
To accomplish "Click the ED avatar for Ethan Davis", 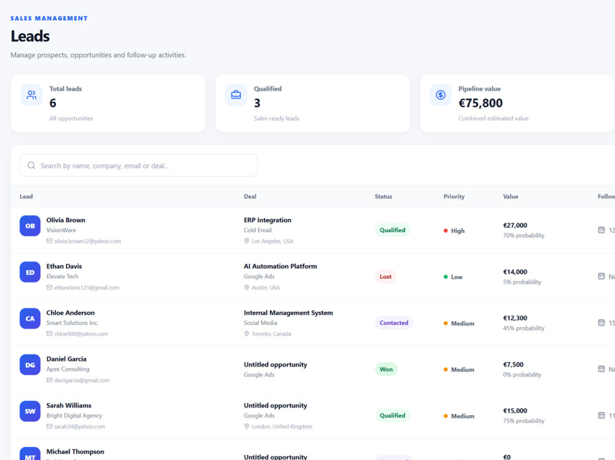I will 30,272.
